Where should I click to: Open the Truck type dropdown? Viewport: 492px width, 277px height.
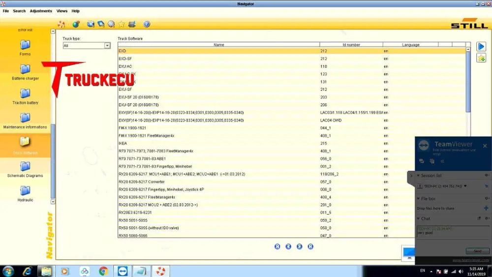click(107, 45)
